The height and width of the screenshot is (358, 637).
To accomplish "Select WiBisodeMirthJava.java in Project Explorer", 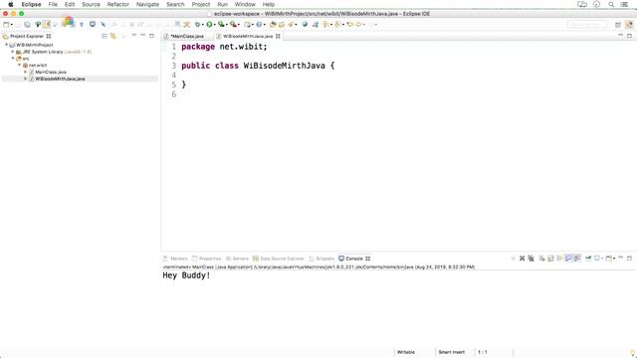I will 60,79.
